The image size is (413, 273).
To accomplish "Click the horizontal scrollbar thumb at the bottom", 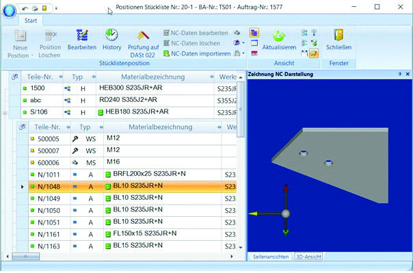I will coord(26,257).
